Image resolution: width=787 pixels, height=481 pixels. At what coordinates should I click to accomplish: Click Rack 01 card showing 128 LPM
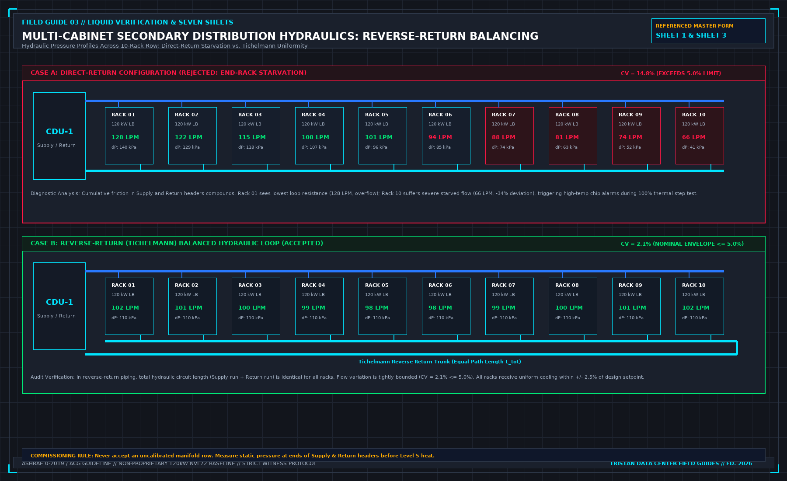[129, 136]
